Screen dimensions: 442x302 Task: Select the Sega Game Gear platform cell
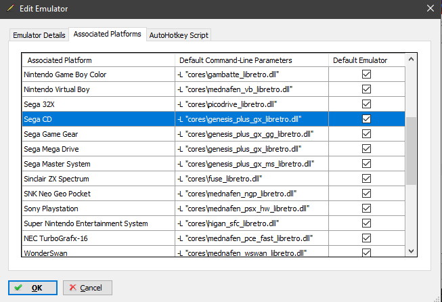tap(98, 134)
